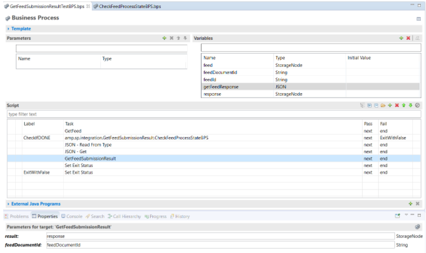Move selected script task up
Viewport: 426px width, 253px height.
(x=404, y=105)
